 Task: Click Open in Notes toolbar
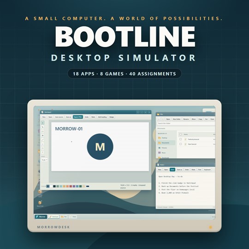pyautogui.click(x=166, y=170)
